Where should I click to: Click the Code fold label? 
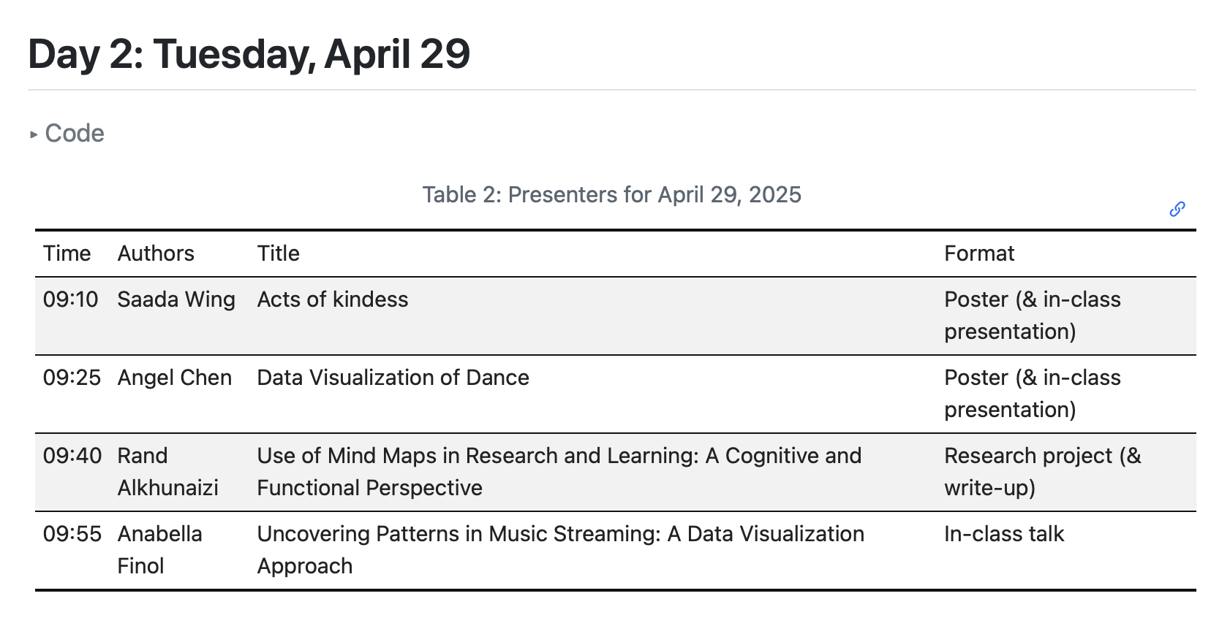[x=75, y=134]
